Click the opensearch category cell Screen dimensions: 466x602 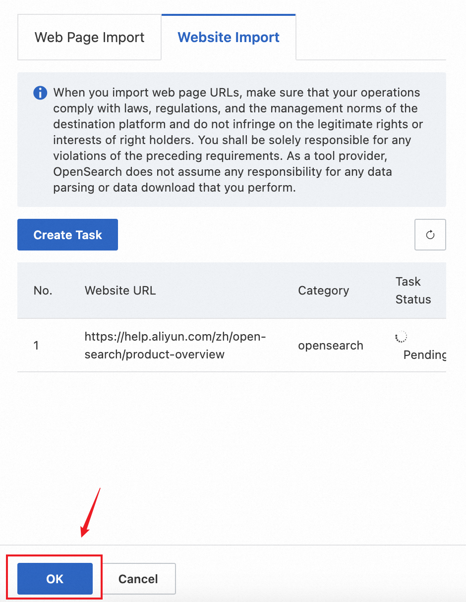tap(330, 346)
